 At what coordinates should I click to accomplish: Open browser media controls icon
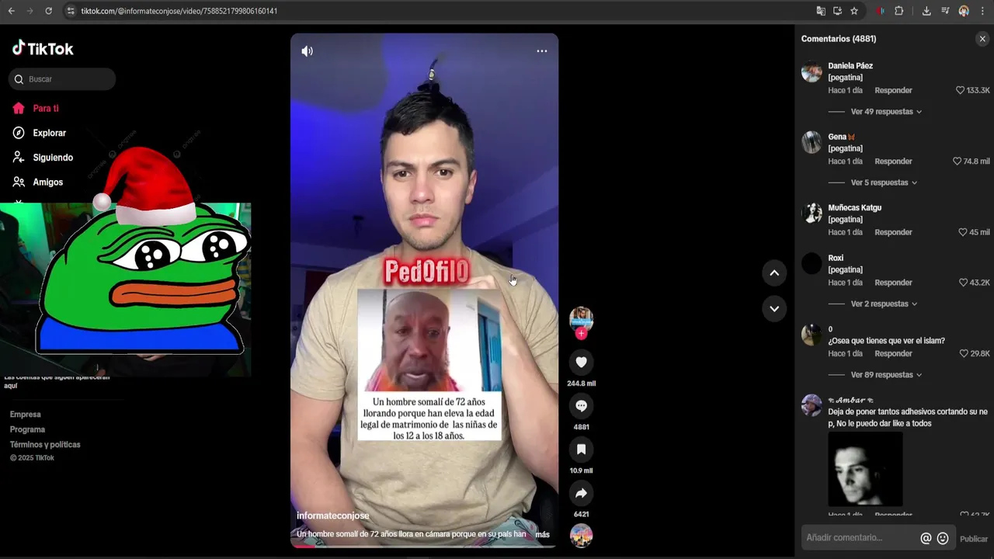pyautogui.click(x=945, y=11)
